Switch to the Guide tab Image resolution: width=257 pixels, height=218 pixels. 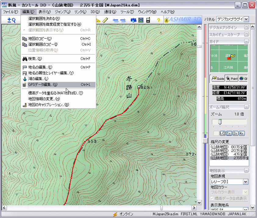click(x=218, y=79)
